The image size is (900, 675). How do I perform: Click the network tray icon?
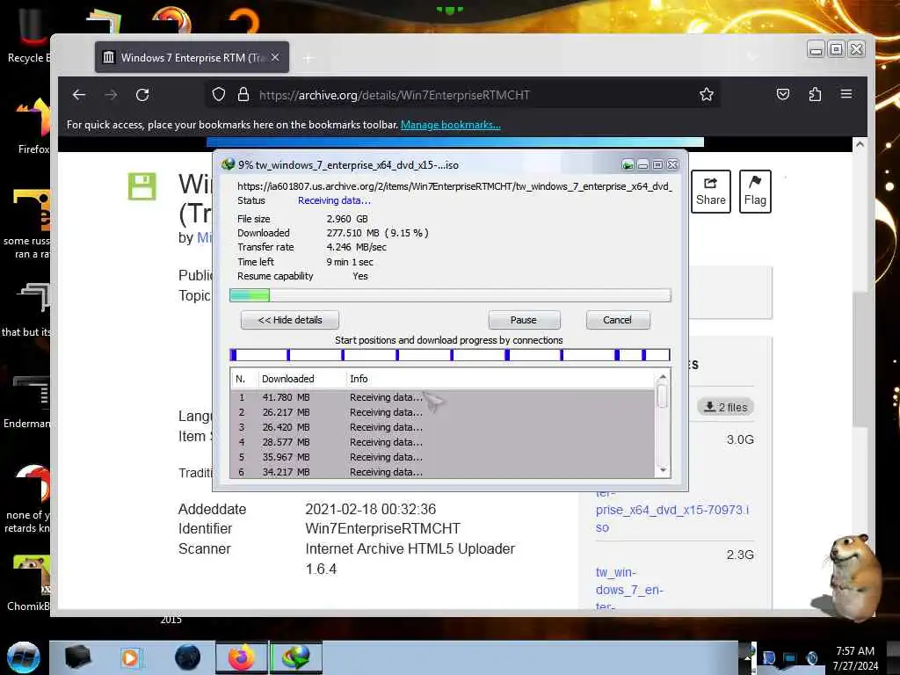(790, 657)
